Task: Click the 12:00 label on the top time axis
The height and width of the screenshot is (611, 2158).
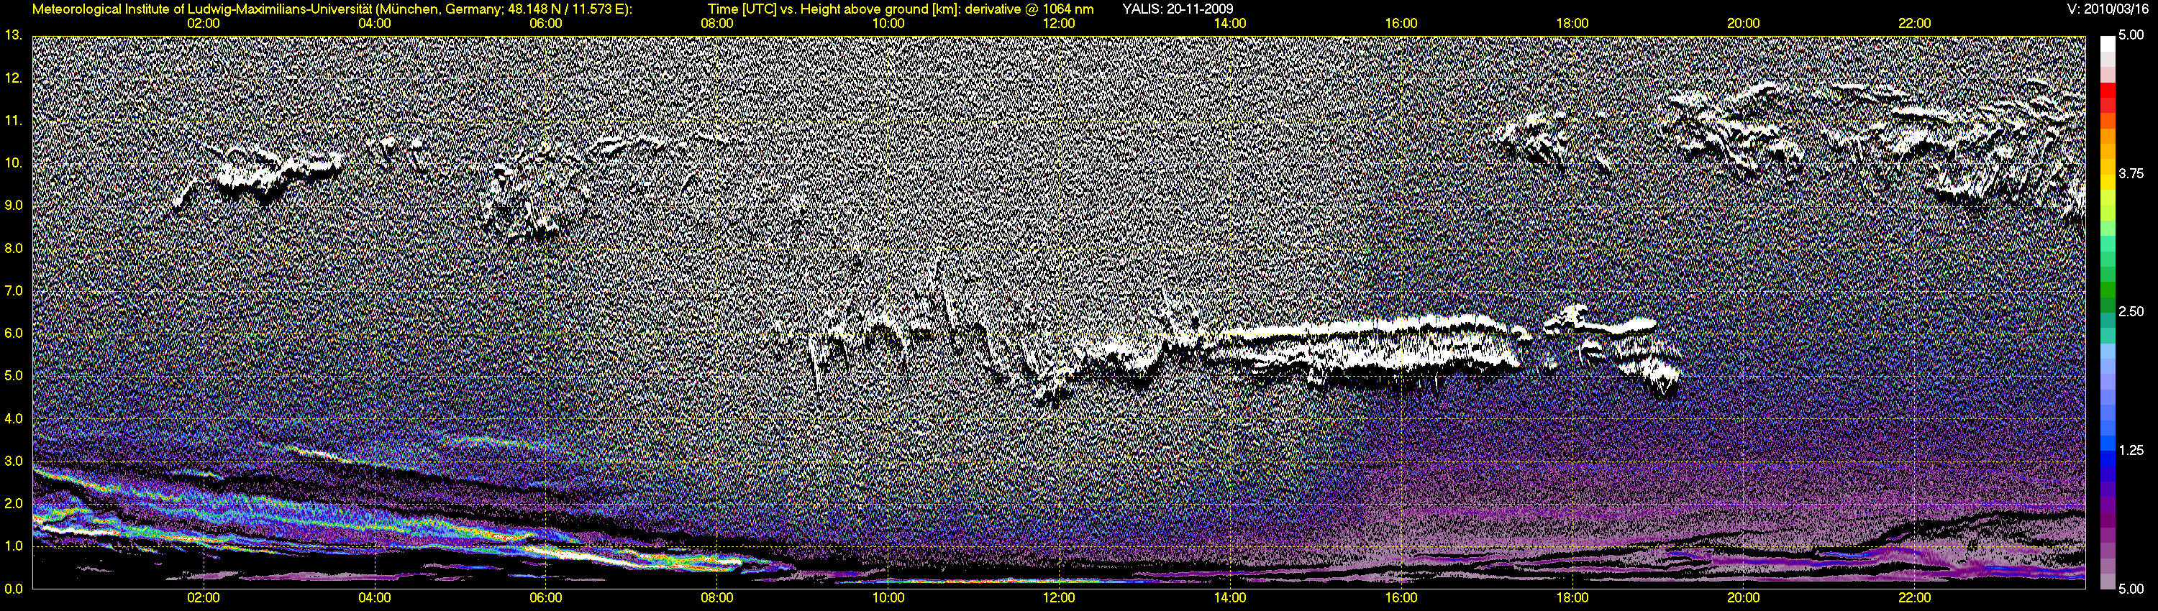Action: click(x=1059, y=24)
